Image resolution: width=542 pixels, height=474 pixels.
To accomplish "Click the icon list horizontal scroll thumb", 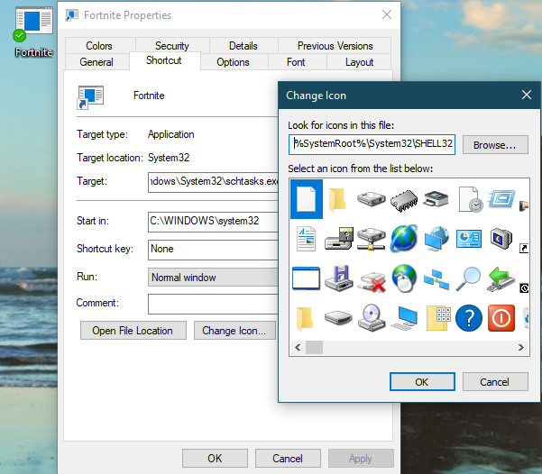I will coord(314,348).
